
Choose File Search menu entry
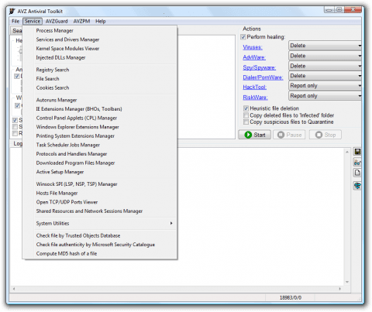[100, 79]
